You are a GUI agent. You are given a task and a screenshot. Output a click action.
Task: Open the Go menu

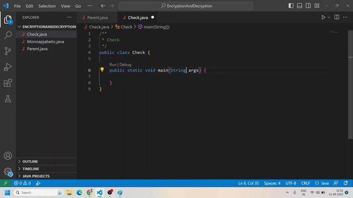[x=78, y=6]
